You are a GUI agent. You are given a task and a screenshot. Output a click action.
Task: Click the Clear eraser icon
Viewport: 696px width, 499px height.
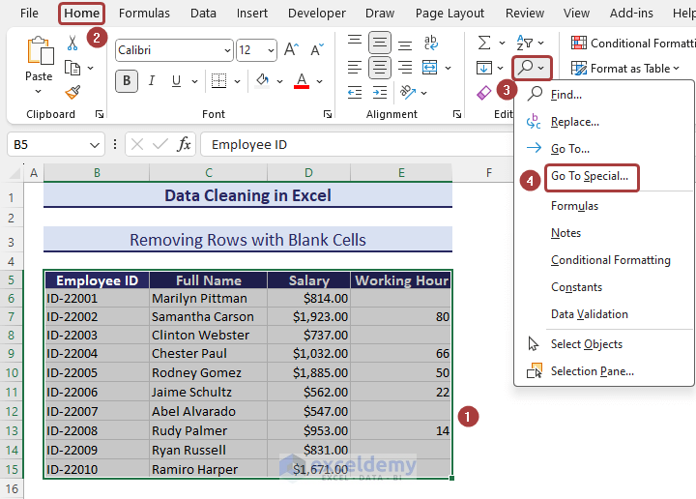[484, 93]
